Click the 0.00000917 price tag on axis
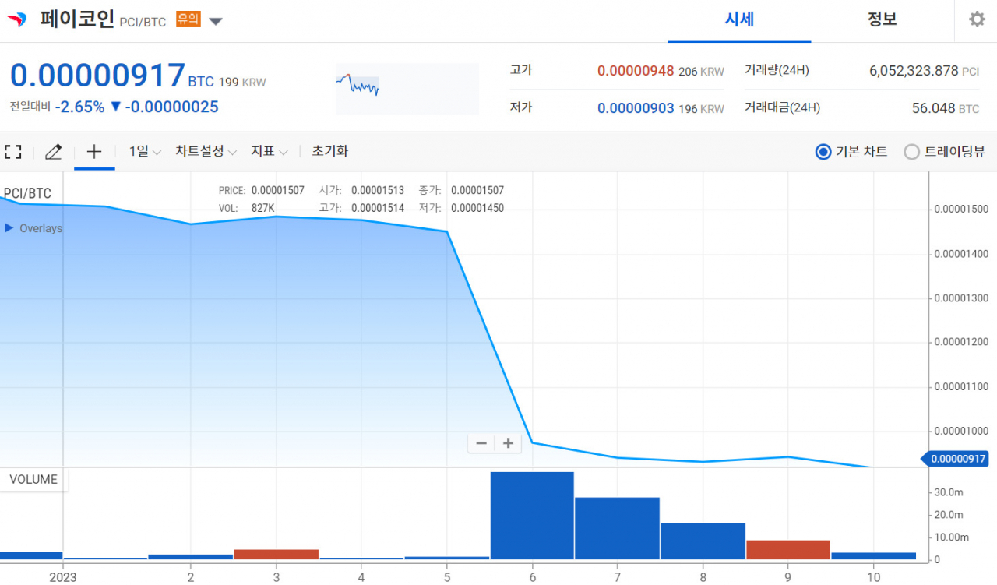997x585 pixels. tap(956, 459)
